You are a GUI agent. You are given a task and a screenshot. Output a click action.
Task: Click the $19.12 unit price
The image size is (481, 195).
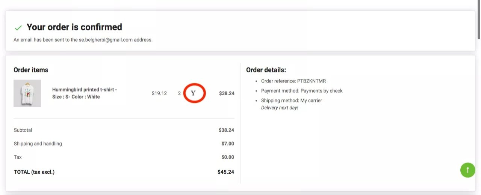pos(159,93)
